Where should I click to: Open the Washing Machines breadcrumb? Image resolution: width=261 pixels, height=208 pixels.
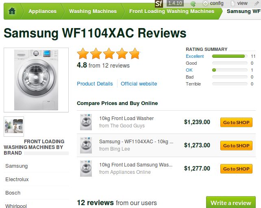pos(93,11)
